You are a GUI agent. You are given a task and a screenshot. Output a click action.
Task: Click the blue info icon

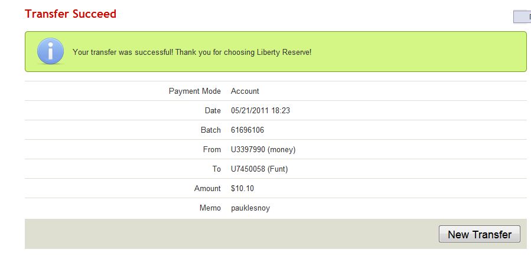[50, 52]
